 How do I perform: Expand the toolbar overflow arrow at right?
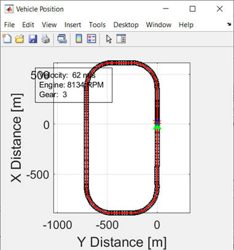point(229,25)
